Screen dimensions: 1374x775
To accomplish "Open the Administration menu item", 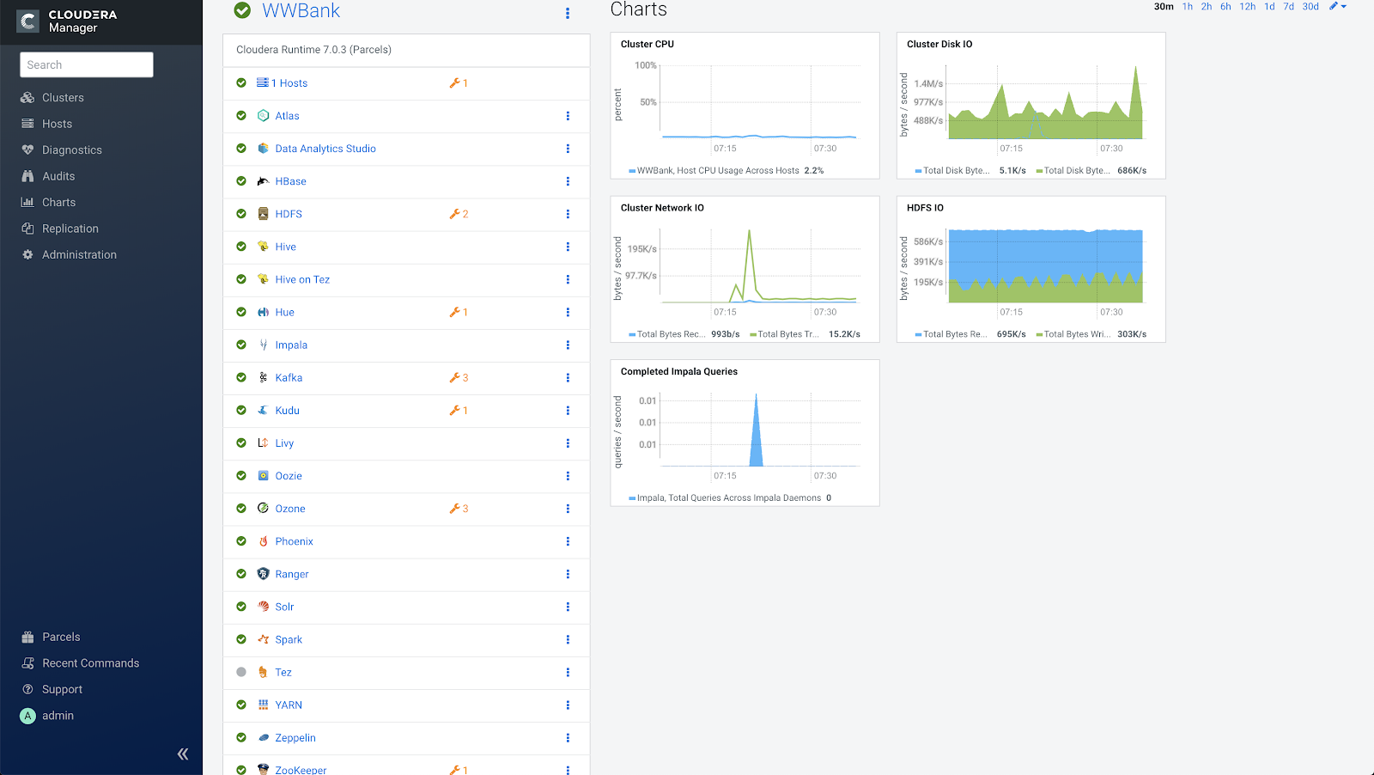I will click(x=78, y=254).
